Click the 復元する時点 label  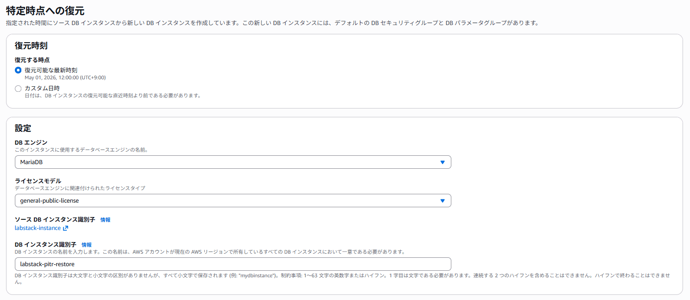click(x=32, y=60)
